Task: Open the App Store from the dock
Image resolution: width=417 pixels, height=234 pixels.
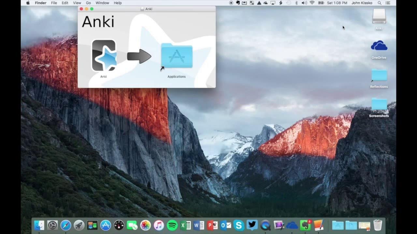Action: [106, 225]
